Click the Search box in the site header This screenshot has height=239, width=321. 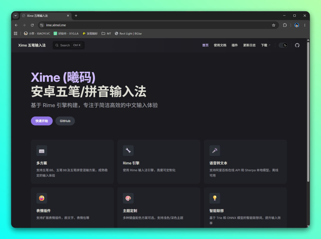(x=69, y=45)
